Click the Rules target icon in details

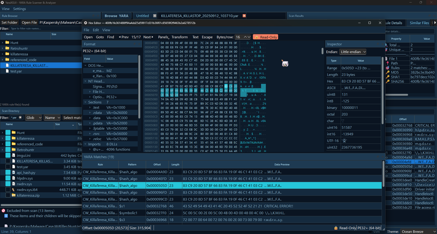tap(387, 68)
